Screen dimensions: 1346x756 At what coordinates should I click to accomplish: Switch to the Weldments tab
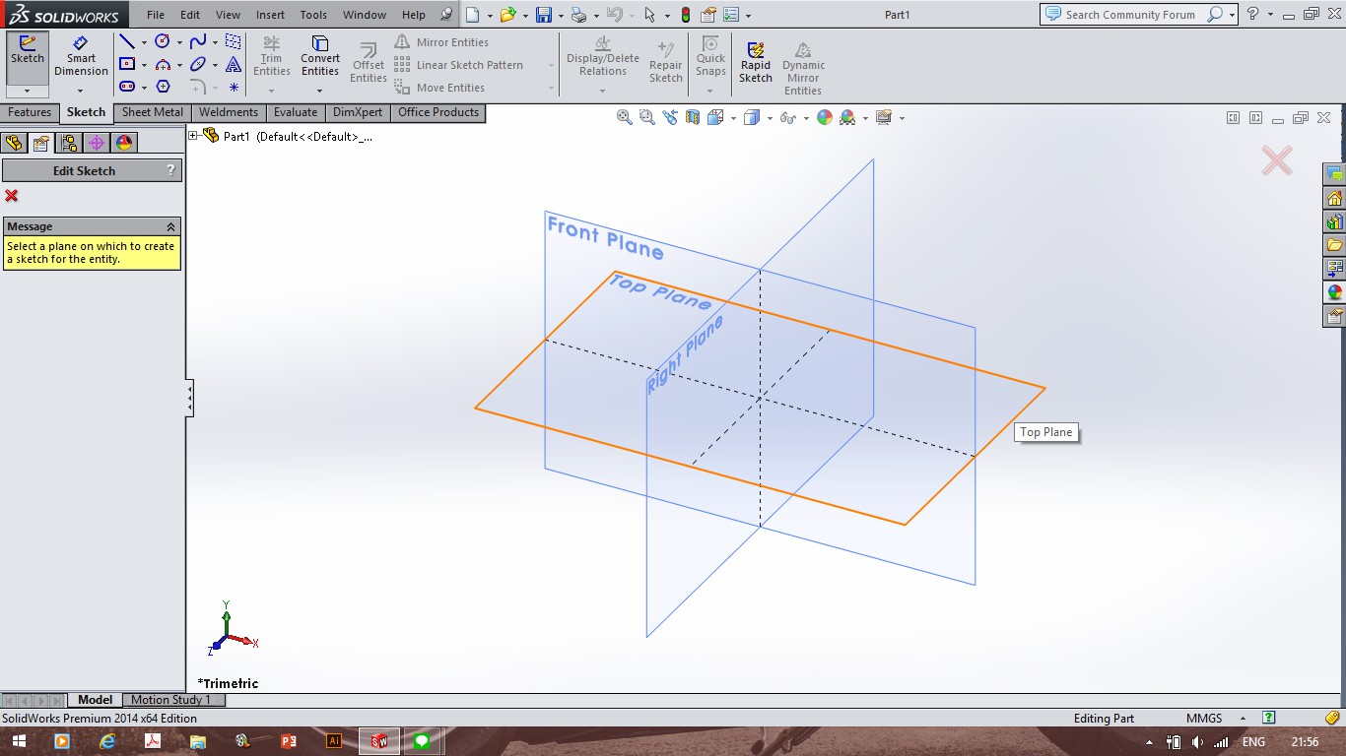[x=229, y=112]
